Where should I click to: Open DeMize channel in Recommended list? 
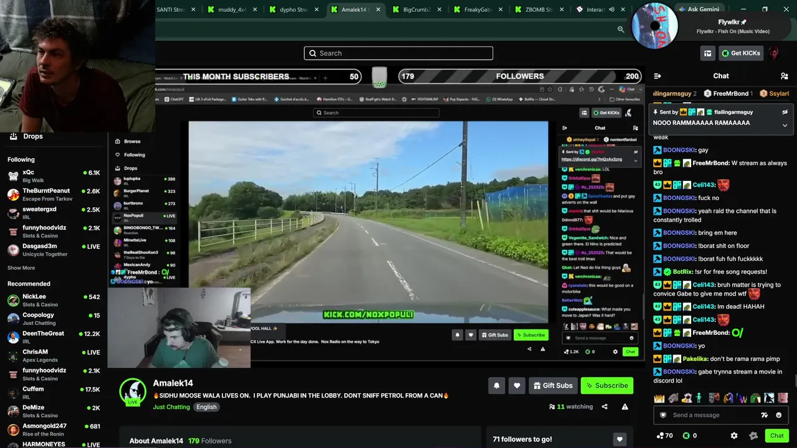pyautogui.click(x=53, y=411)
